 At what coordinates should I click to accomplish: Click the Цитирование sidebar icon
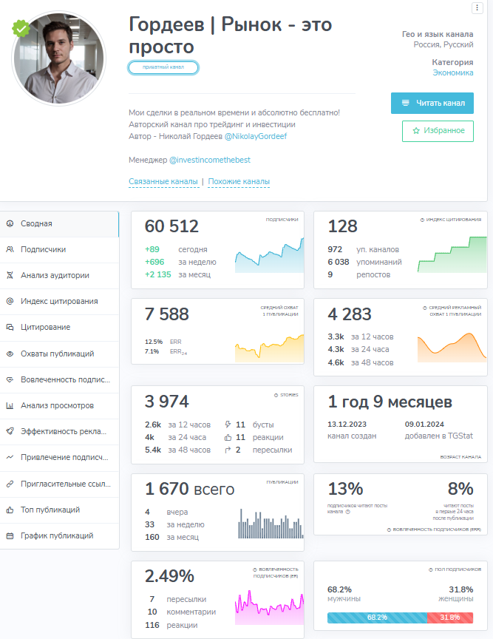10,327
